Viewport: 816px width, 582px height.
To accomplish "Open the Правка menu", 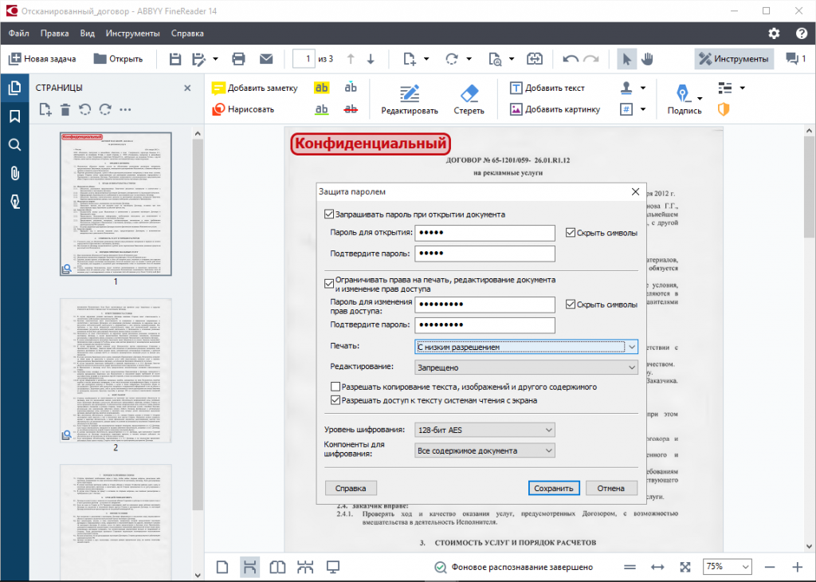I will pyautogui.click(x=55, y=33).
